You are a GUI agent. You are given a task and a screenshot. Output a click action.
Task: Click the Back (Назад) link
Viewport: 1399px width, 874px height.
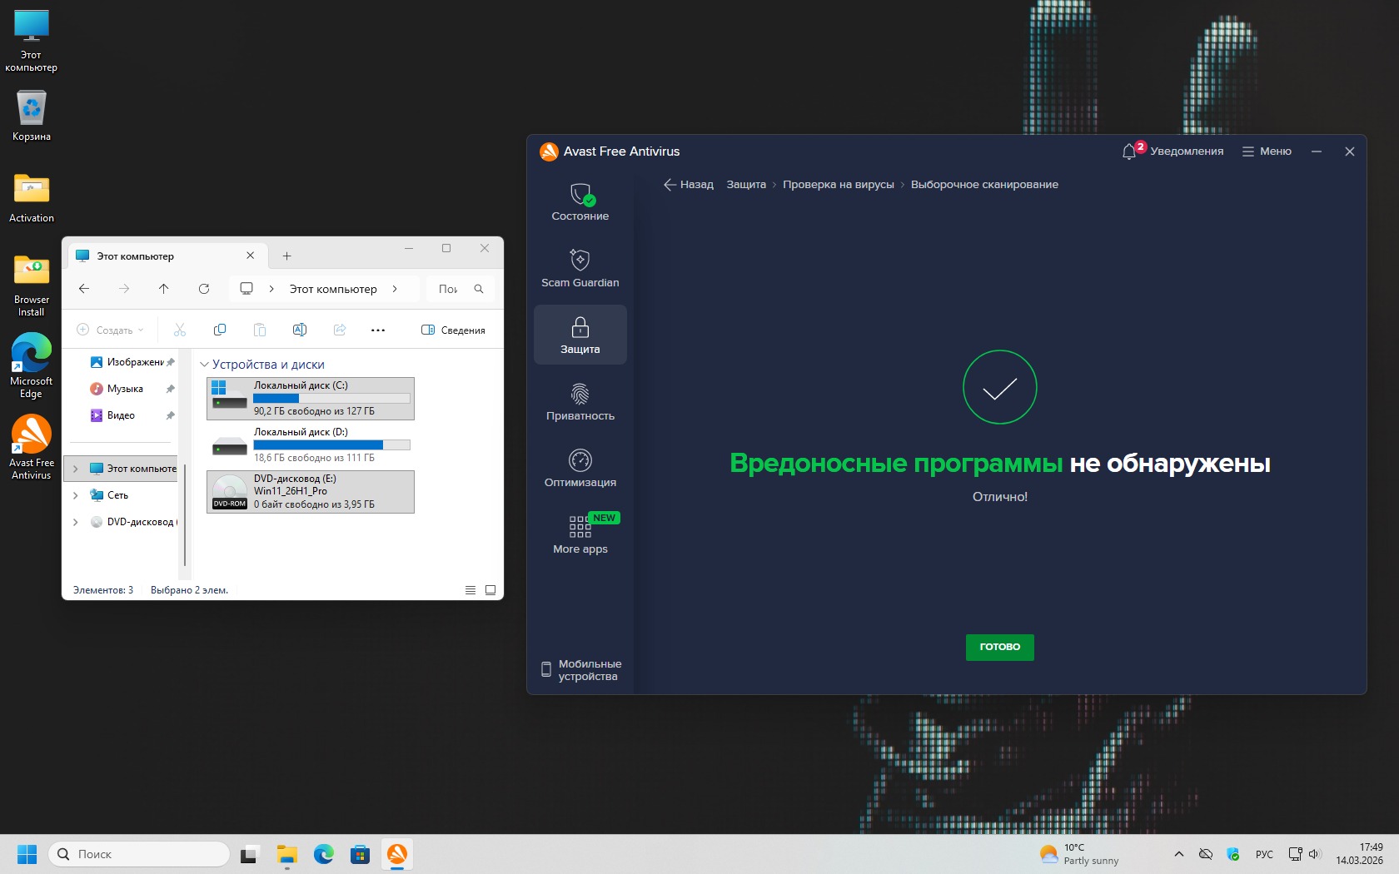point(688,185)
